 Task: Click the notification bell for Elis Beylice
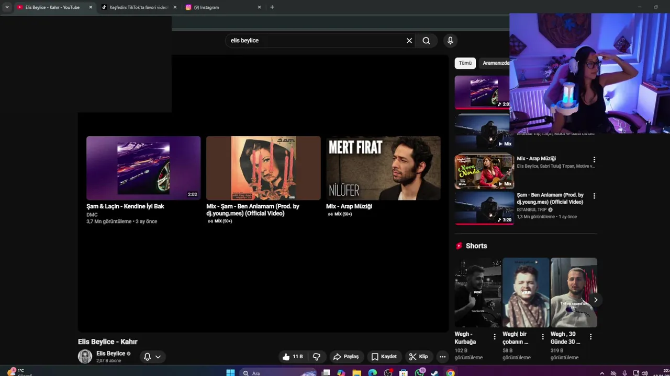(x=147, y=357)
